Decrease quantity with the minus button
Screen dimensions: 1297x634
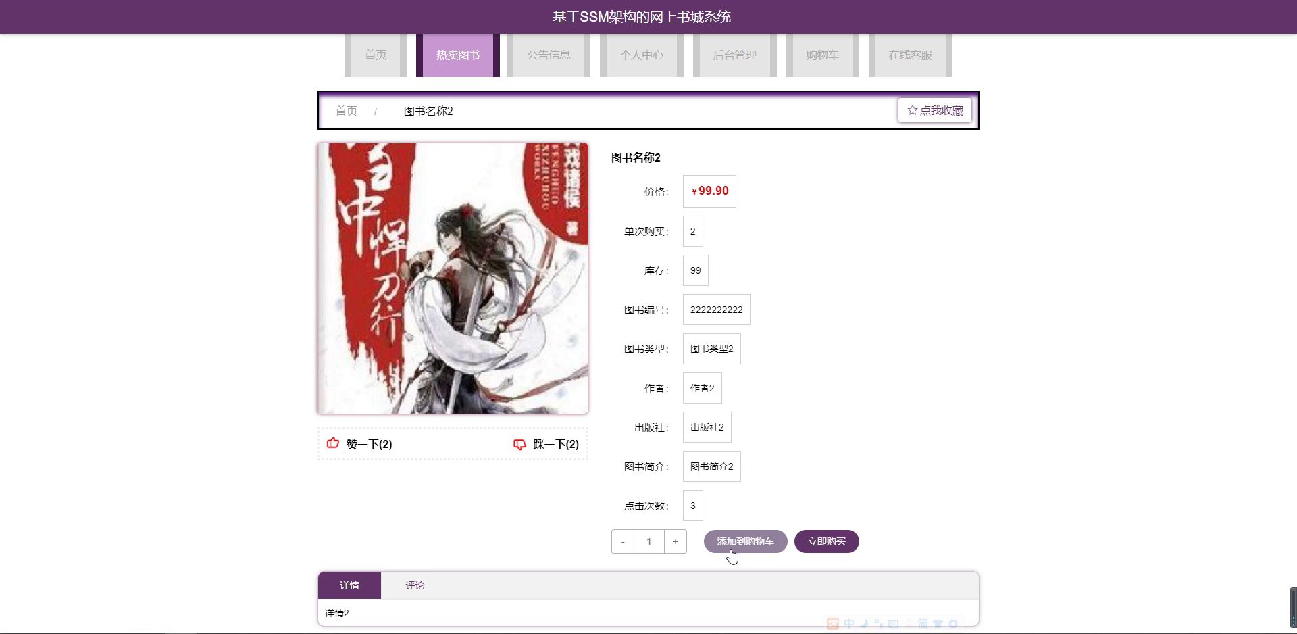pos(623,541)
